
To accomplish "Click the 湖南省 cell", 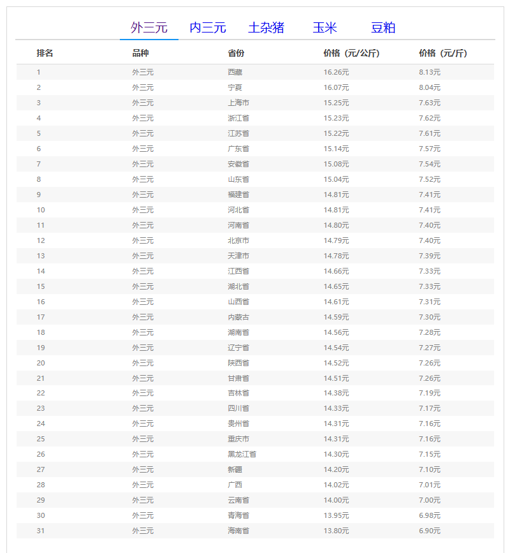I will click(x=238, y=332).
